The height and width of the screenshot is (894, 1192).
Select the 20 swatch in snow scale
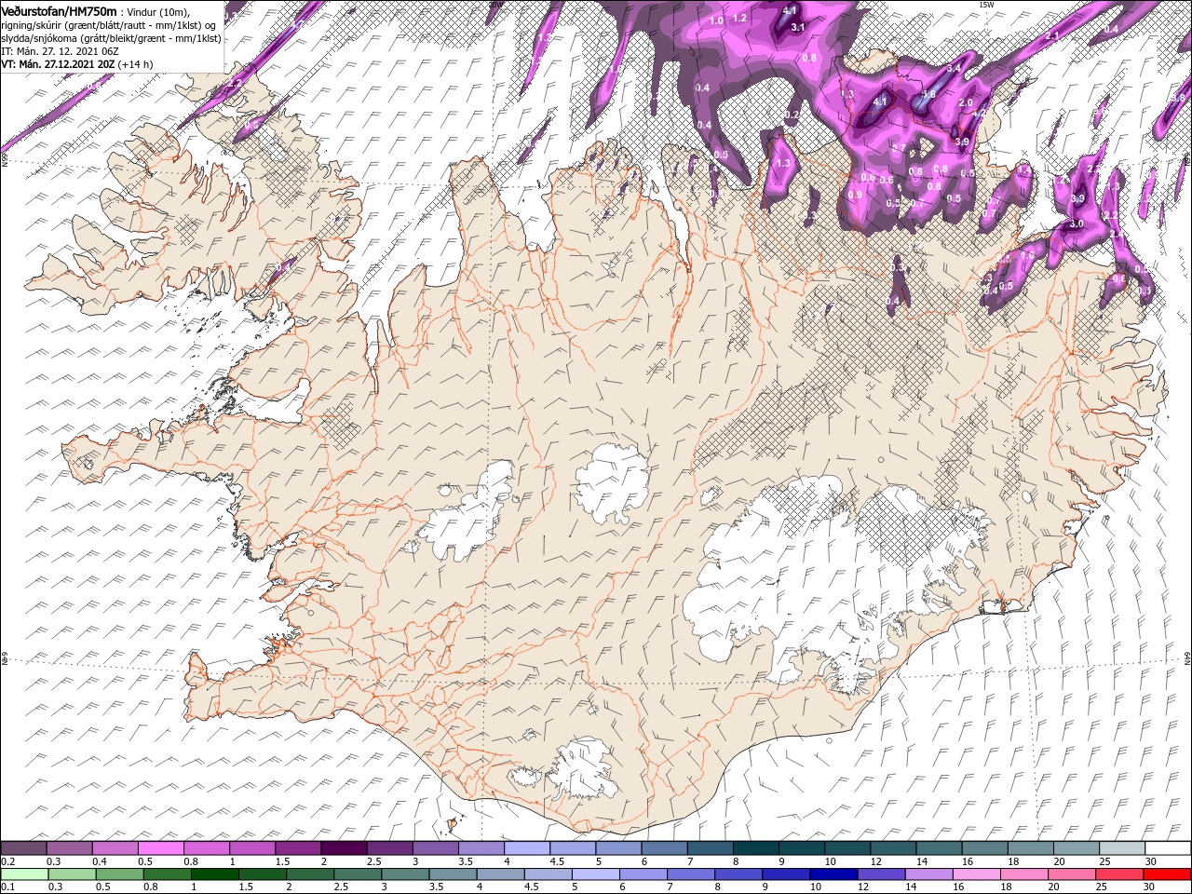pyautogui.click(x=1077, y=847)
